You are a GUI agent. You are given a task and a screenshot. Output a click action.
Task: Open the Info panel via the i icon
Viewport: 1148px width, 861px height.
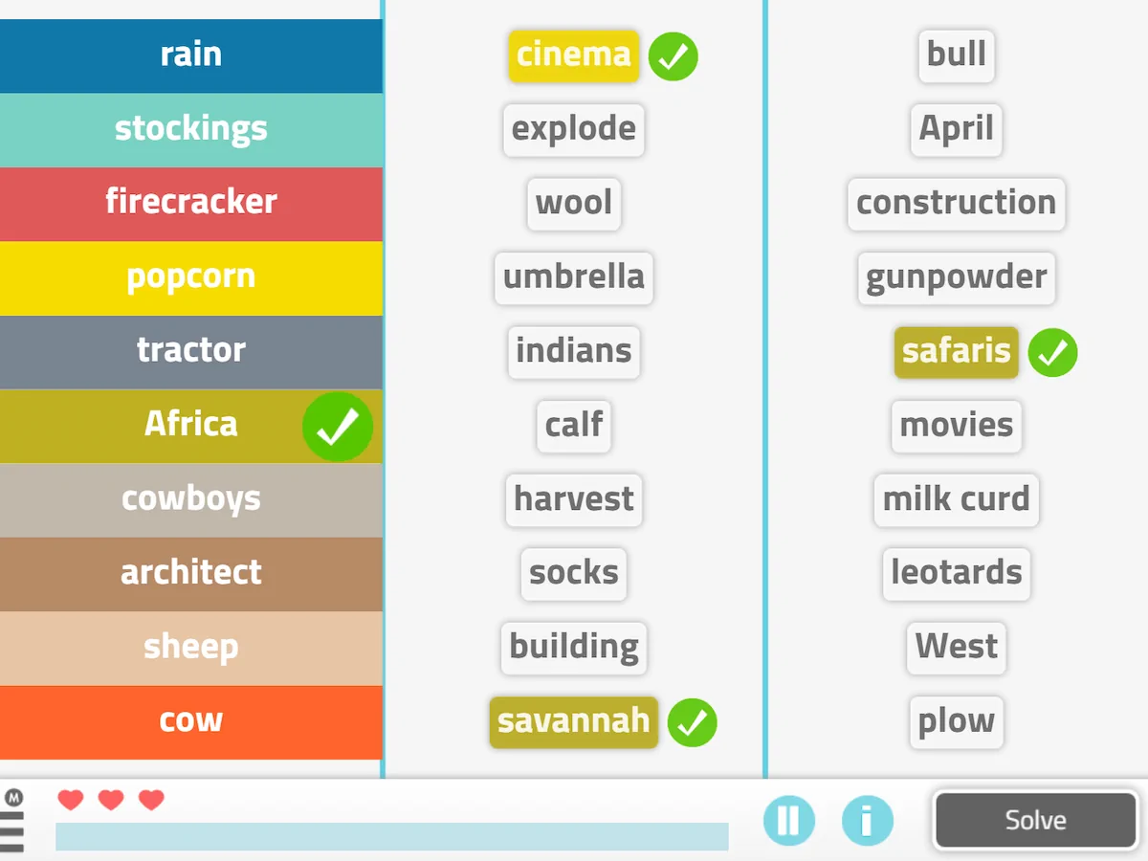[x=868, y=820]
